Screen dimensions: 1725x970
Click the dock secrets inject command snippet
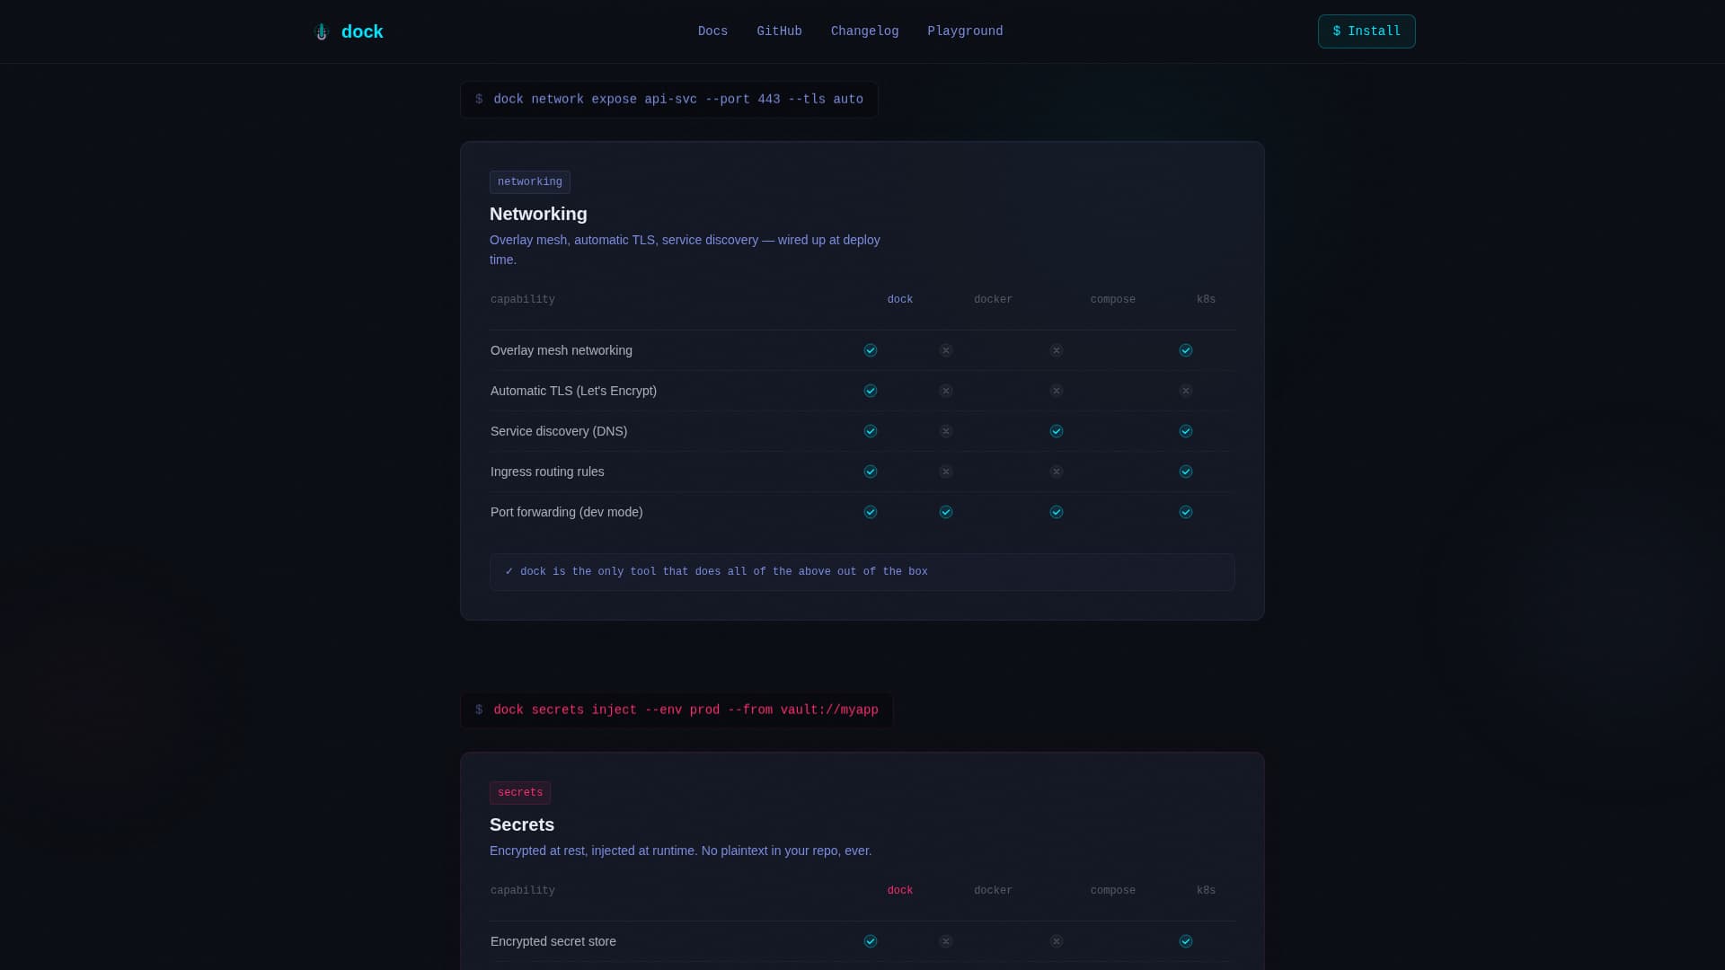(x=677, y=710)
